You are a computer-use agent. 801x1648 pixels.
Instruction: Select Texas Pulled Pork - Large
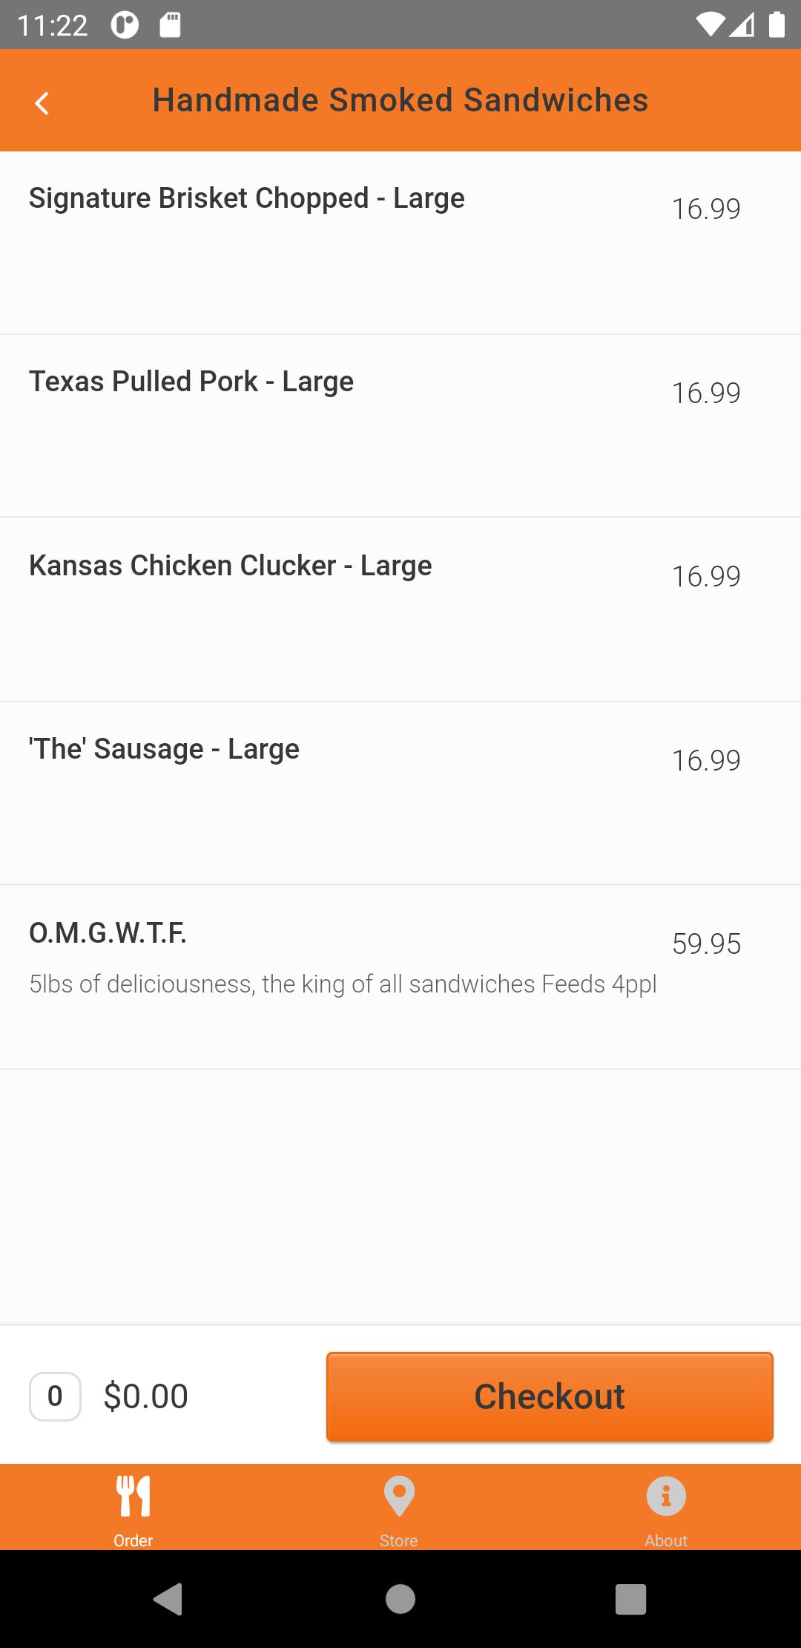191,382
